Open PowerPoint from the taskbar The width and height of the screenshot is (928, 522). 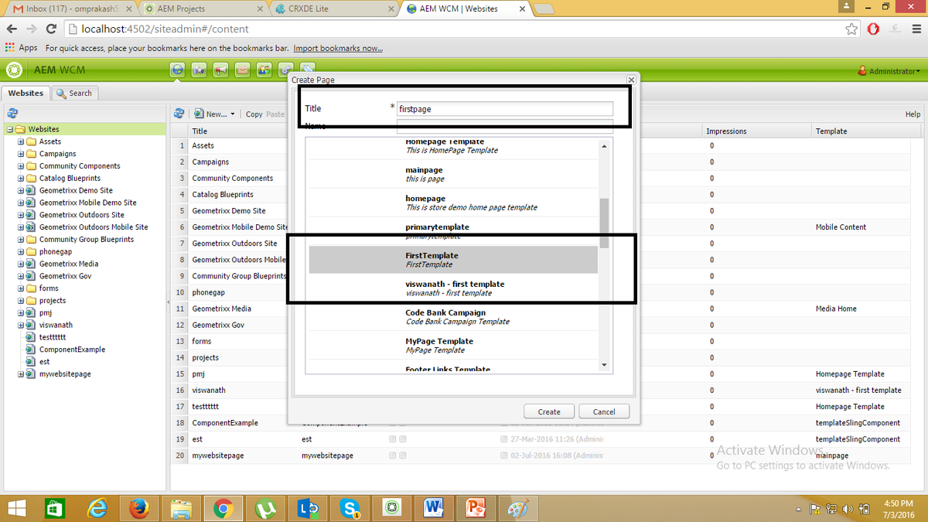pos(475,508)
